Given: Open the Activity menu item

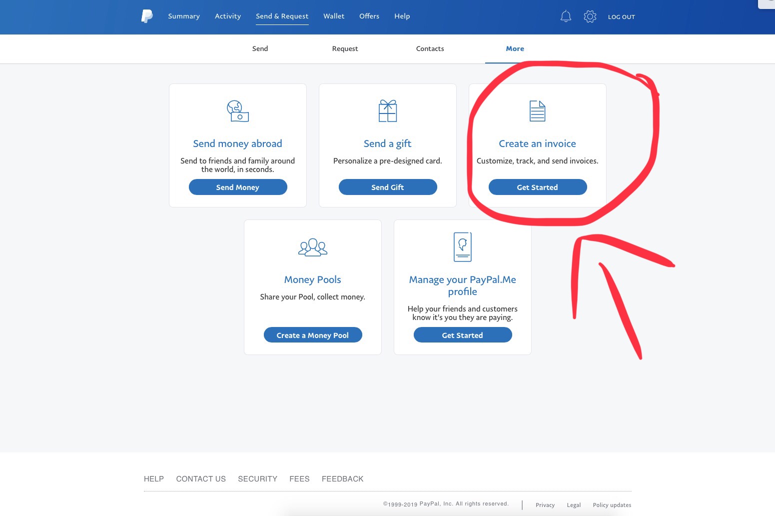Looking at the screenshot, I should coord(228,16).
